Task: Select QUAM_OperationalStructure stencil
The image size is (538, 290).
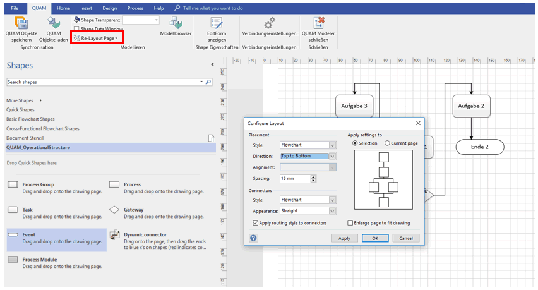Action: [x=111, y=148]
